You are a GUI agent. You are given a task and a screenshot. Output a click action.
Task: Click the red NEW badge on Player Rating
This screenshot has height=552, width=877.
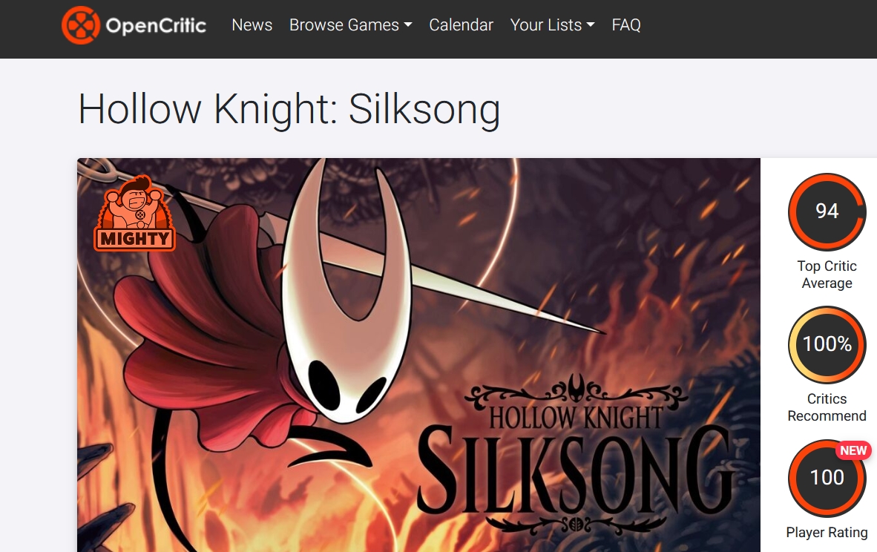(x=853, y=450)
